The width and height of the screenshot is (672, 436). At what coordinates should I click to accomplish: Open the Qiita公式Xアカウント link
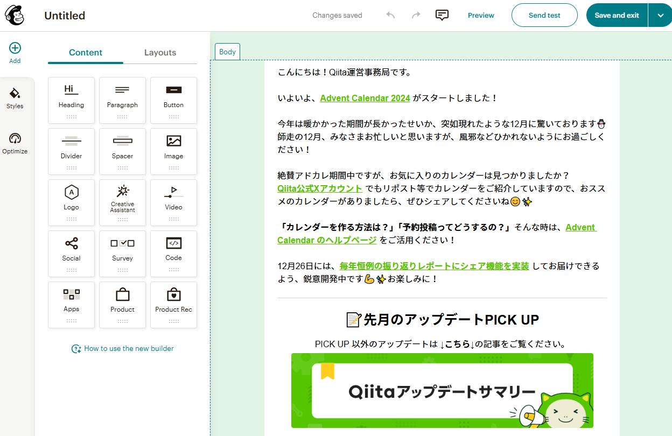pyautogui.click(x=320, y=188)
